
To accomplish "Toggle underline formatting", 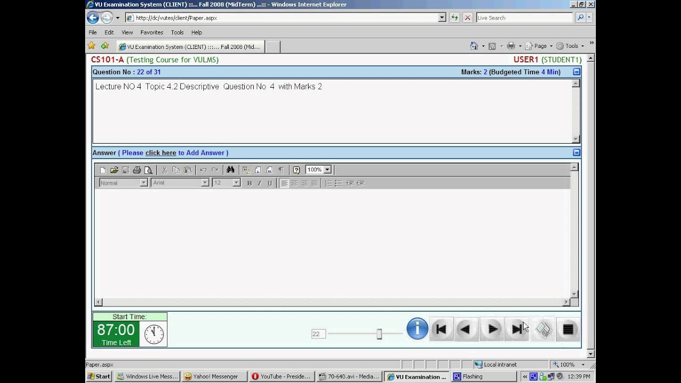I will pyautogui.click(x=270, y=183).
